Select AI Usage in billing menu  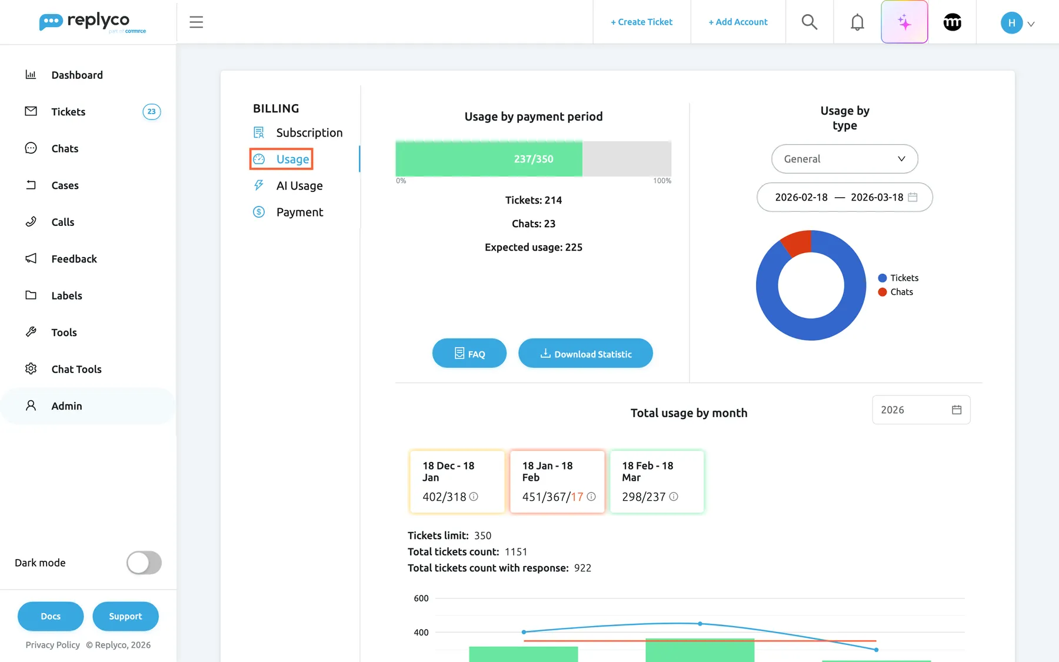click(288, 185)
